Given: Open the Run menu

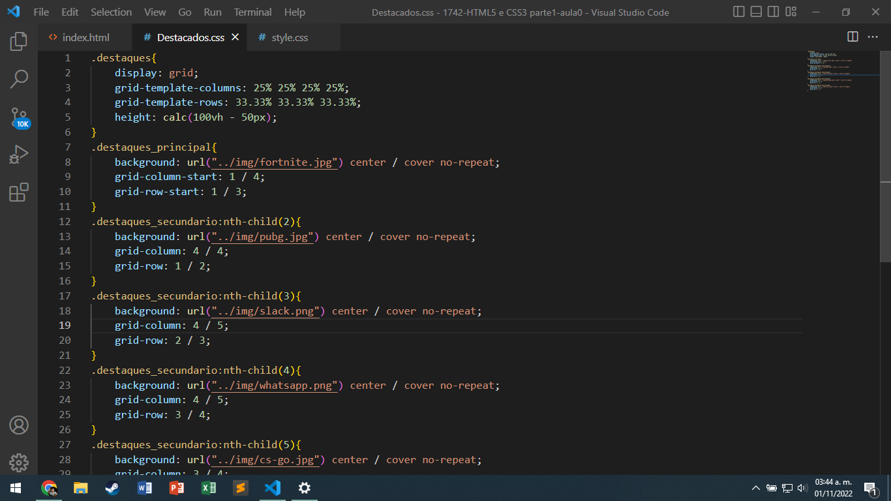Looking at the screenshot, I should (x=213, y=12).
